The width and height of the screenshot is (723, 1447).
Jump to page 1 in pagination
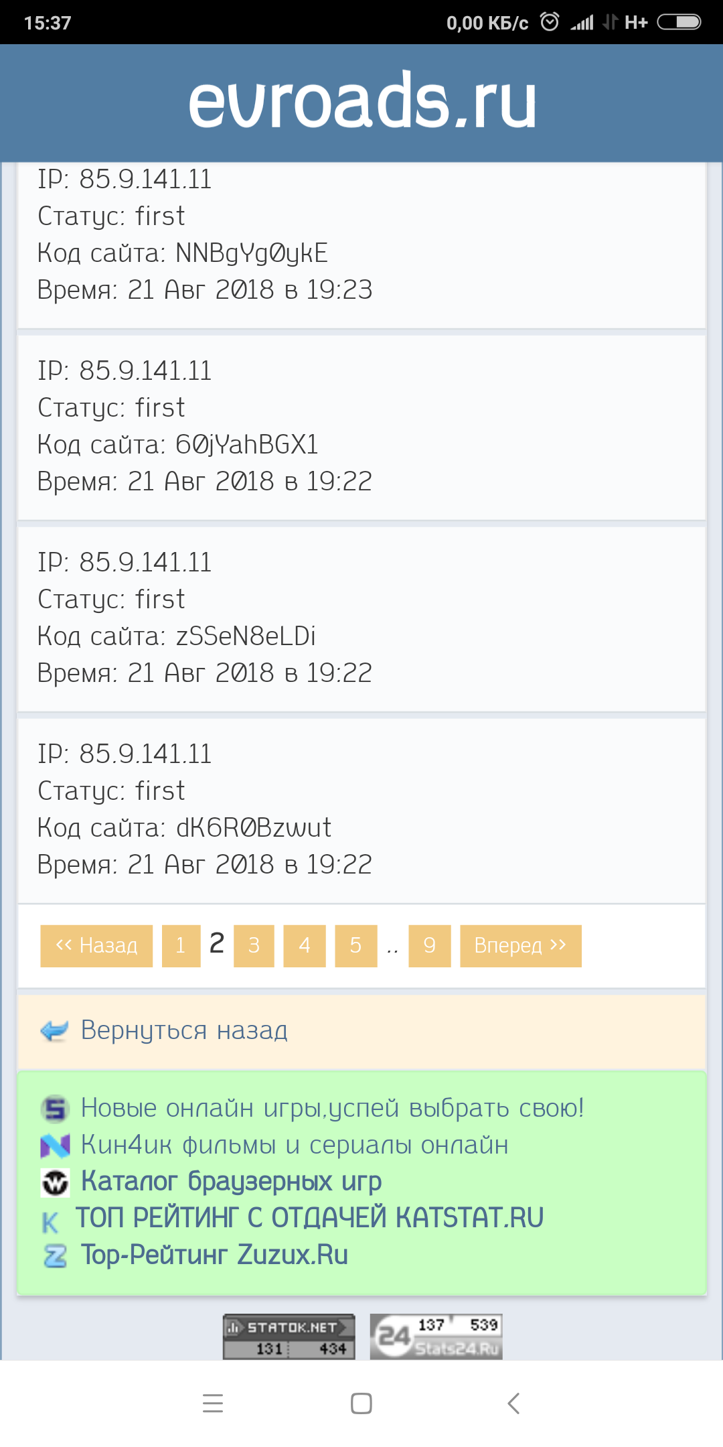pyautogui.click(x=181, y=946)
